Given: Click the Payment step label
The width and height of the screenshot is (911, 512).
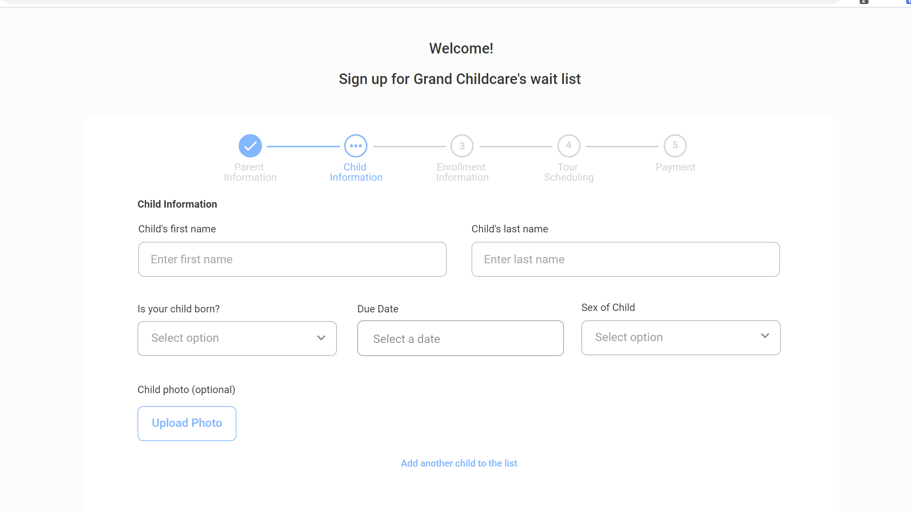Looking at the screenshot, I should (675, 167).
